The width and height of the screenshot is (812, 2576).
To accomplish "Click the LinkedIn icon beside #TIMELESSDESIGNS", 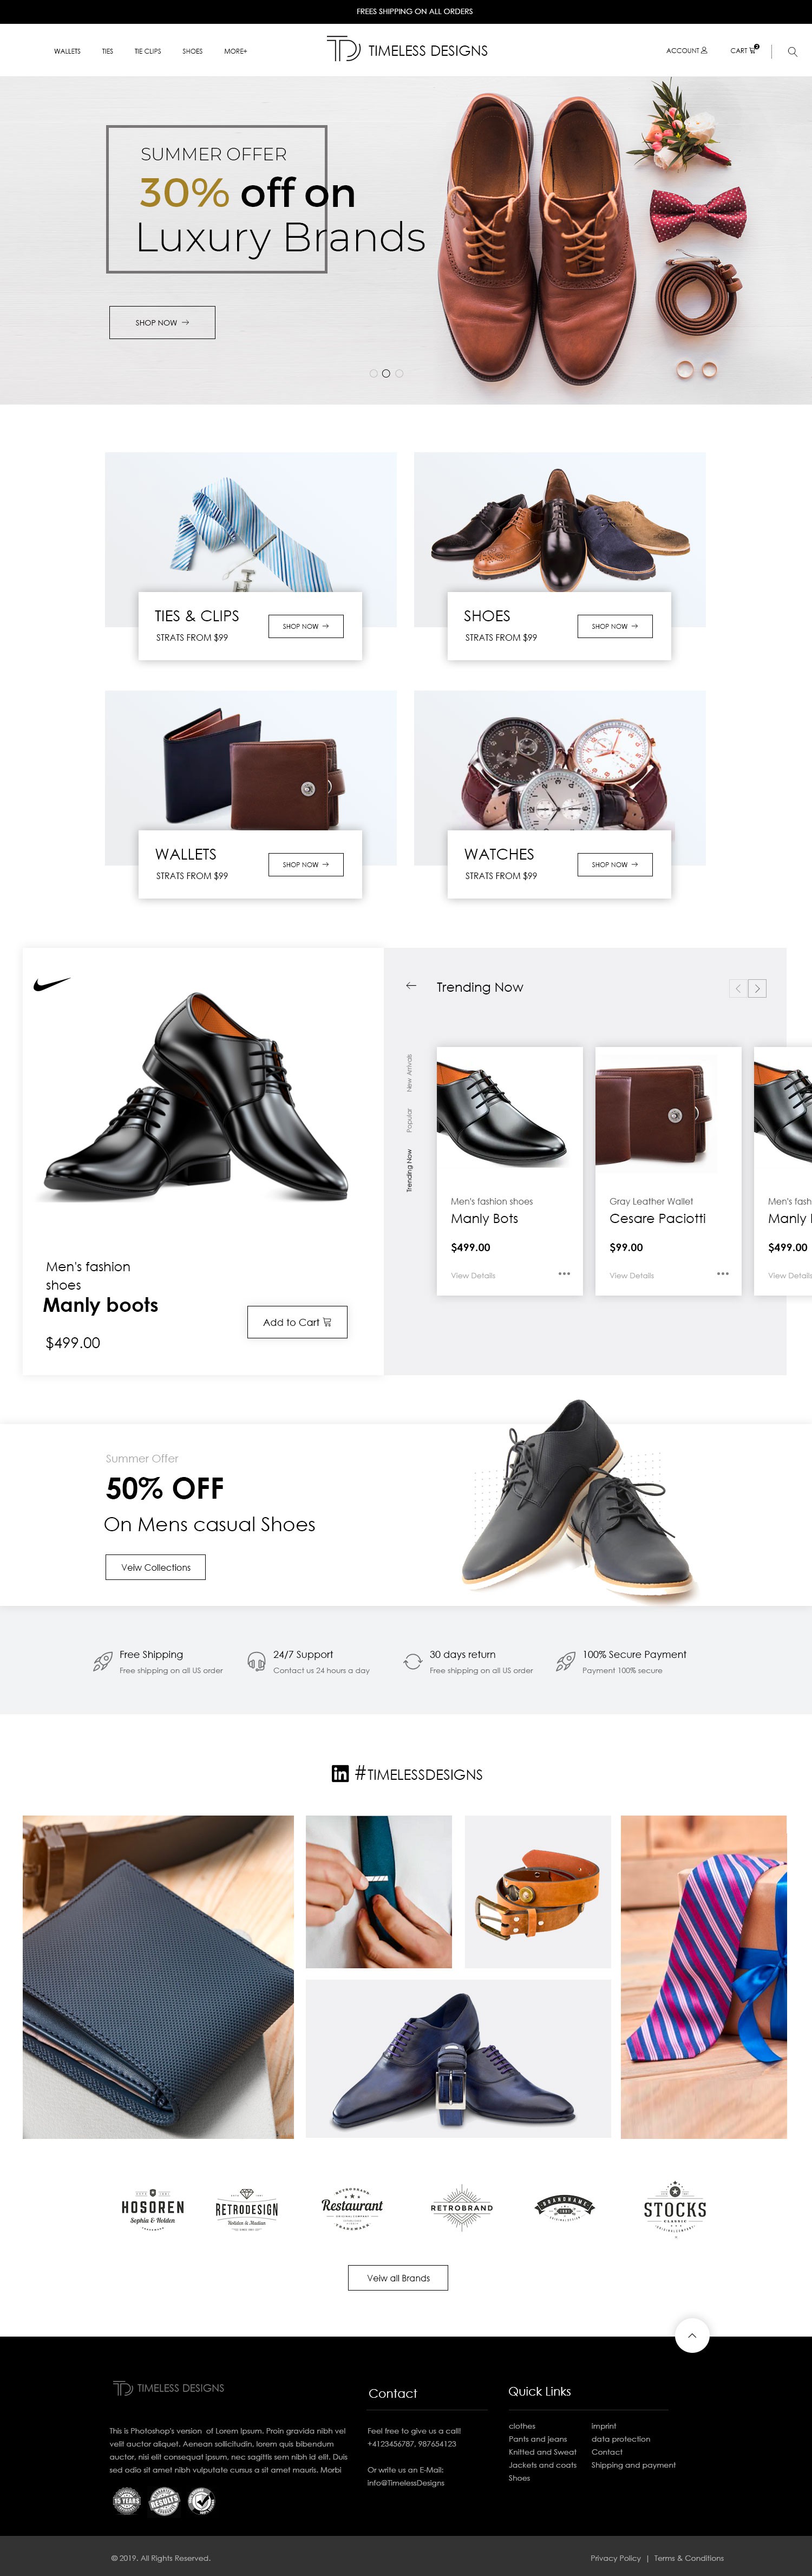I will 340,1773.
